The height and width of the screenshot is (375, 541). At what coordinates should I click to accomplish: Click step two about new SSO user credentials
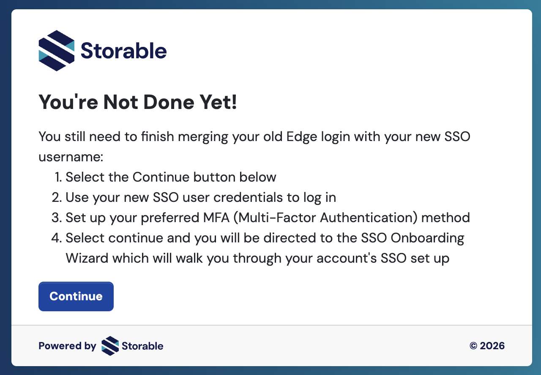click(x=201, y=197)
